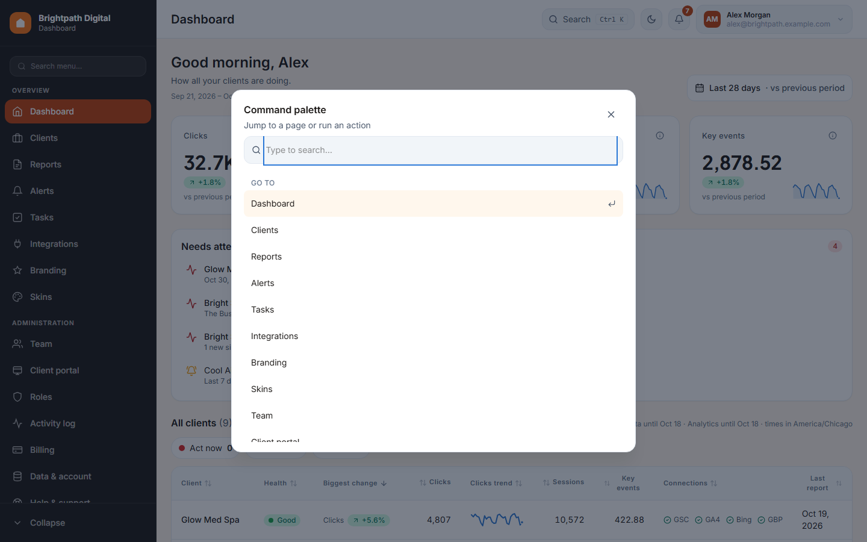Collapse the sidebar
867x542 pixels.
click(78, 523)
